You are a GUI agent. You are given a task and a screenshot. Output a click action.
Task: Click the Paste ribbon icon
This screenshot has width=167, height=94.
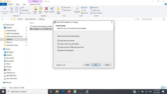(x=16, y=10)
